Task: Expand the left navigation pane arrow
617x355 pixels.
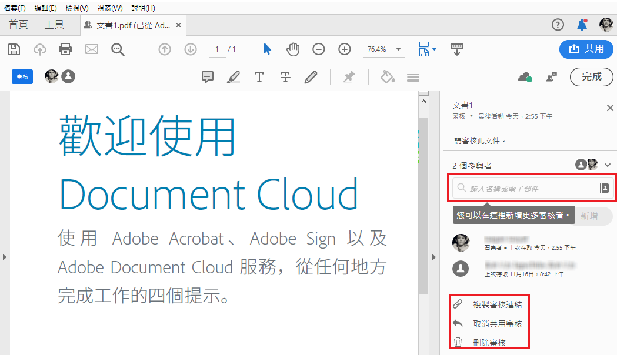Action: (4, 257)
